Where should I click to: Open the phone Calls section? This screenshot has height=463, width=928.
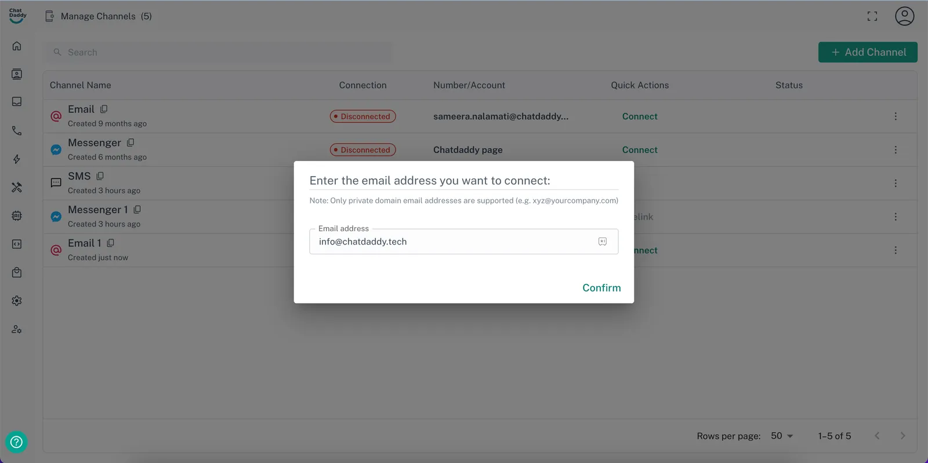coord(17,131)
